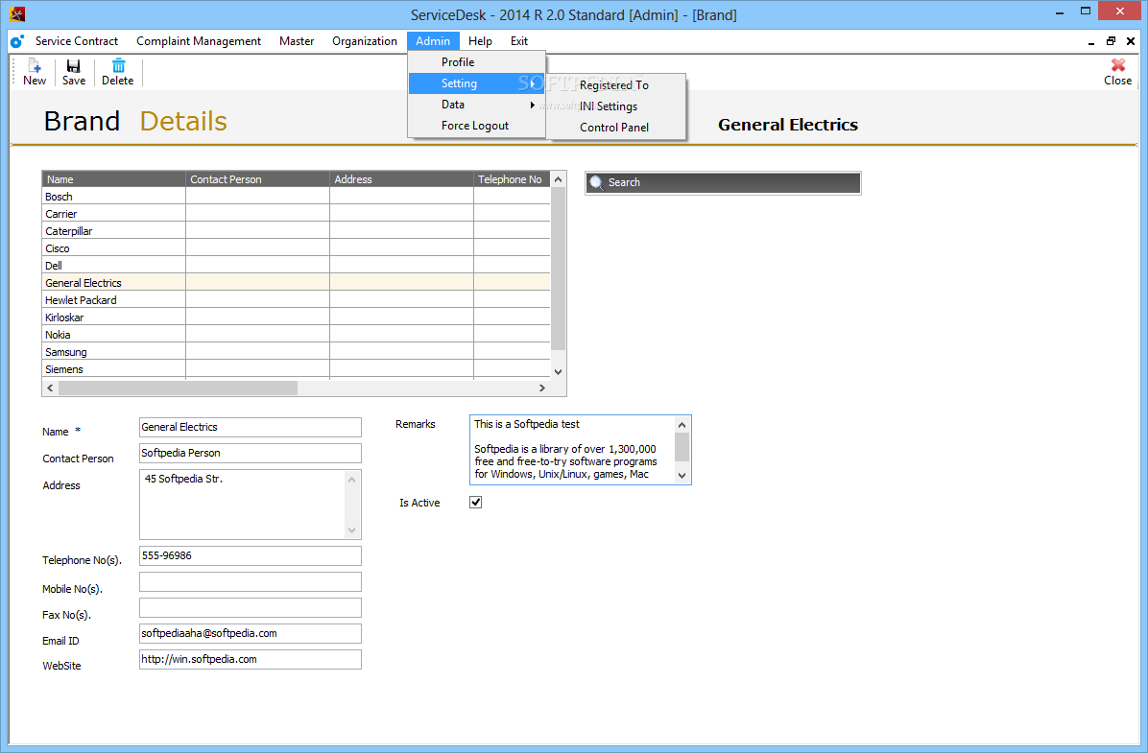Toggle the Is Active checkbox

pos(476,502)
